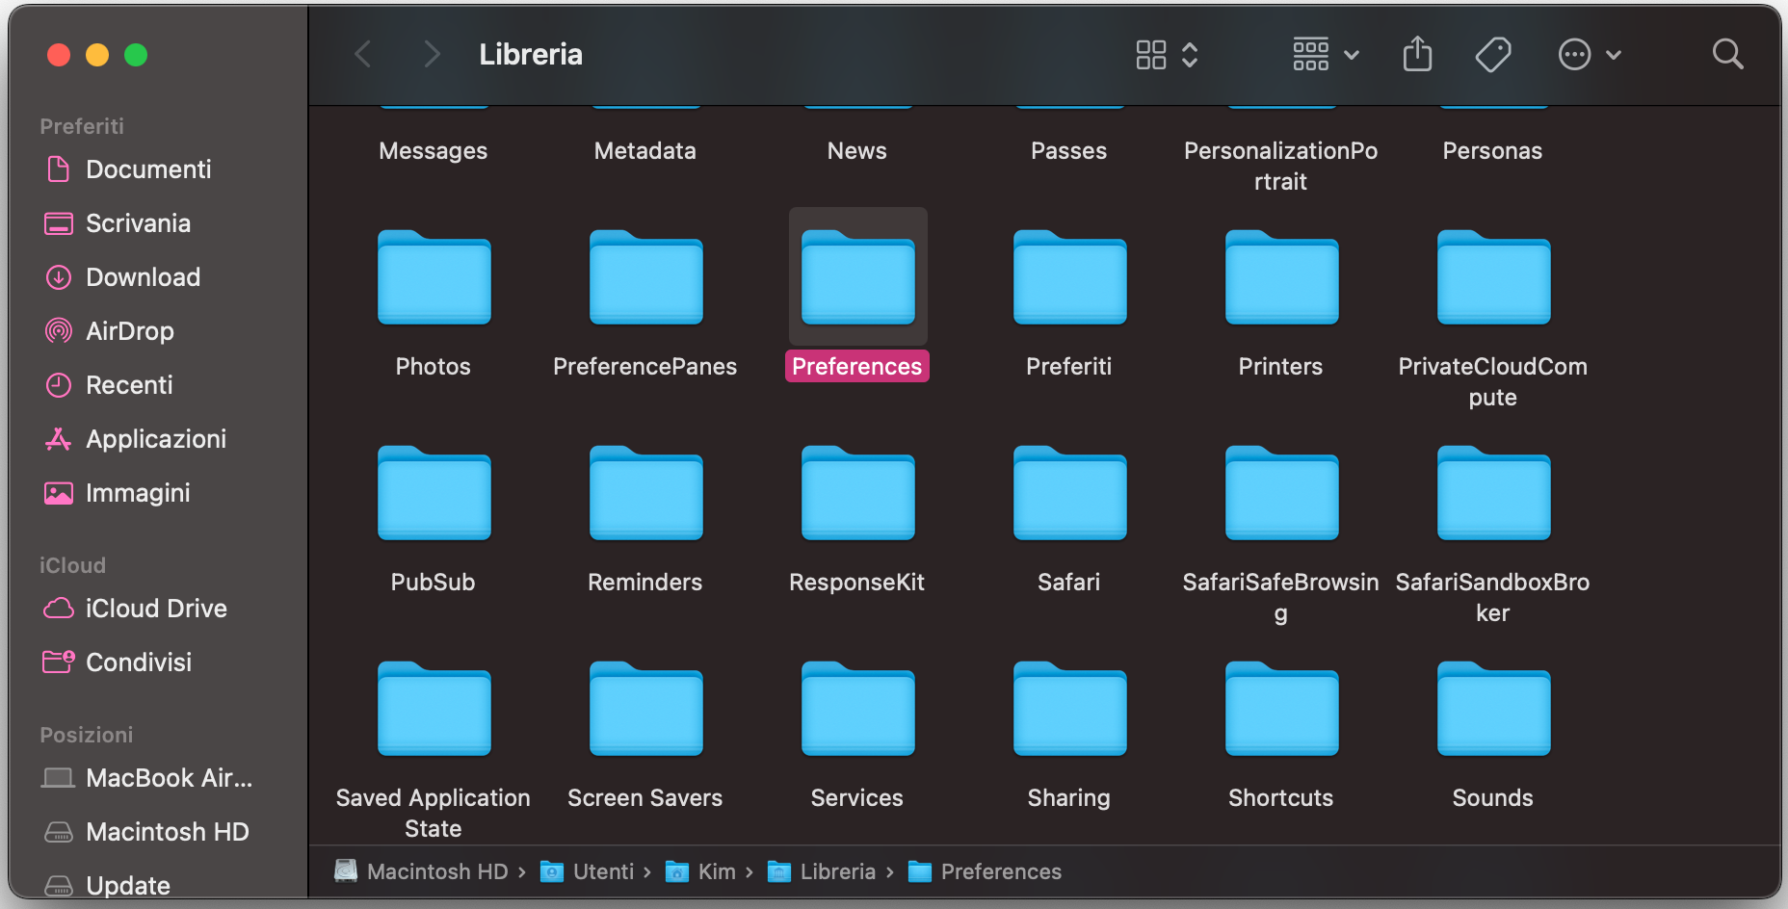Viewport: 1788px width, 909px height.
Task: Switch to icon view layout
Action: tap(1151, 55)
